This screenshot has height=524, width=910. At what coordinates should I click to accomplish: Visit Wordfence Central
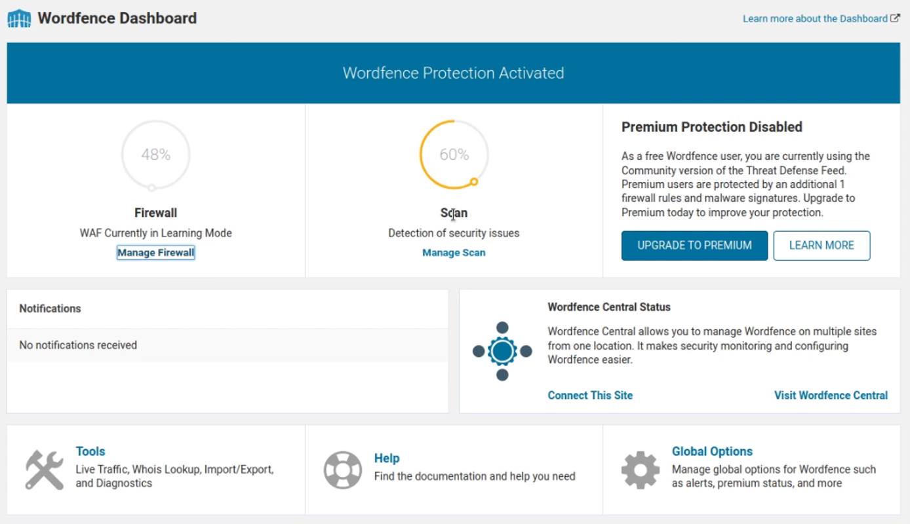click(831, 395)
